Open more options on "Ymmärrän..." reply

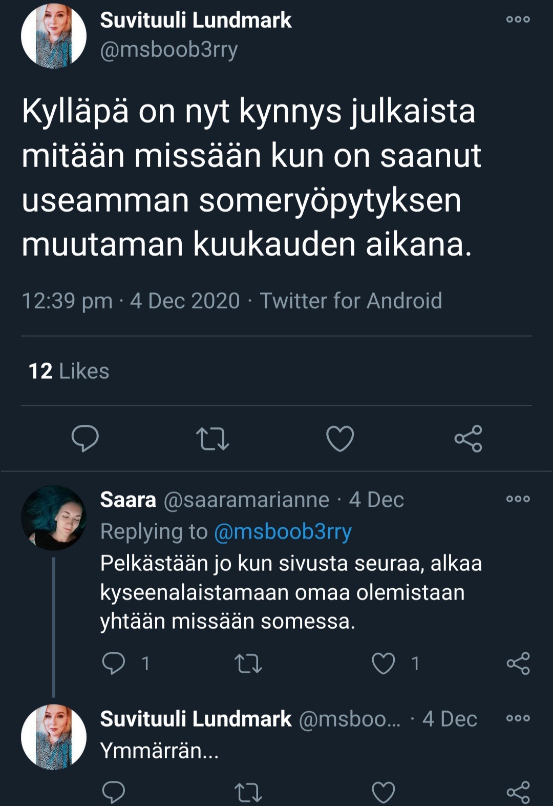click(x=518, y=718)
